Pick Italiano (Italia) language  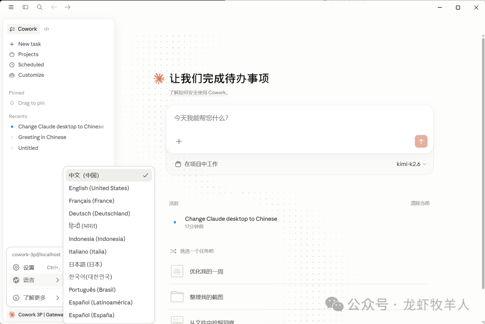point(109,251)
